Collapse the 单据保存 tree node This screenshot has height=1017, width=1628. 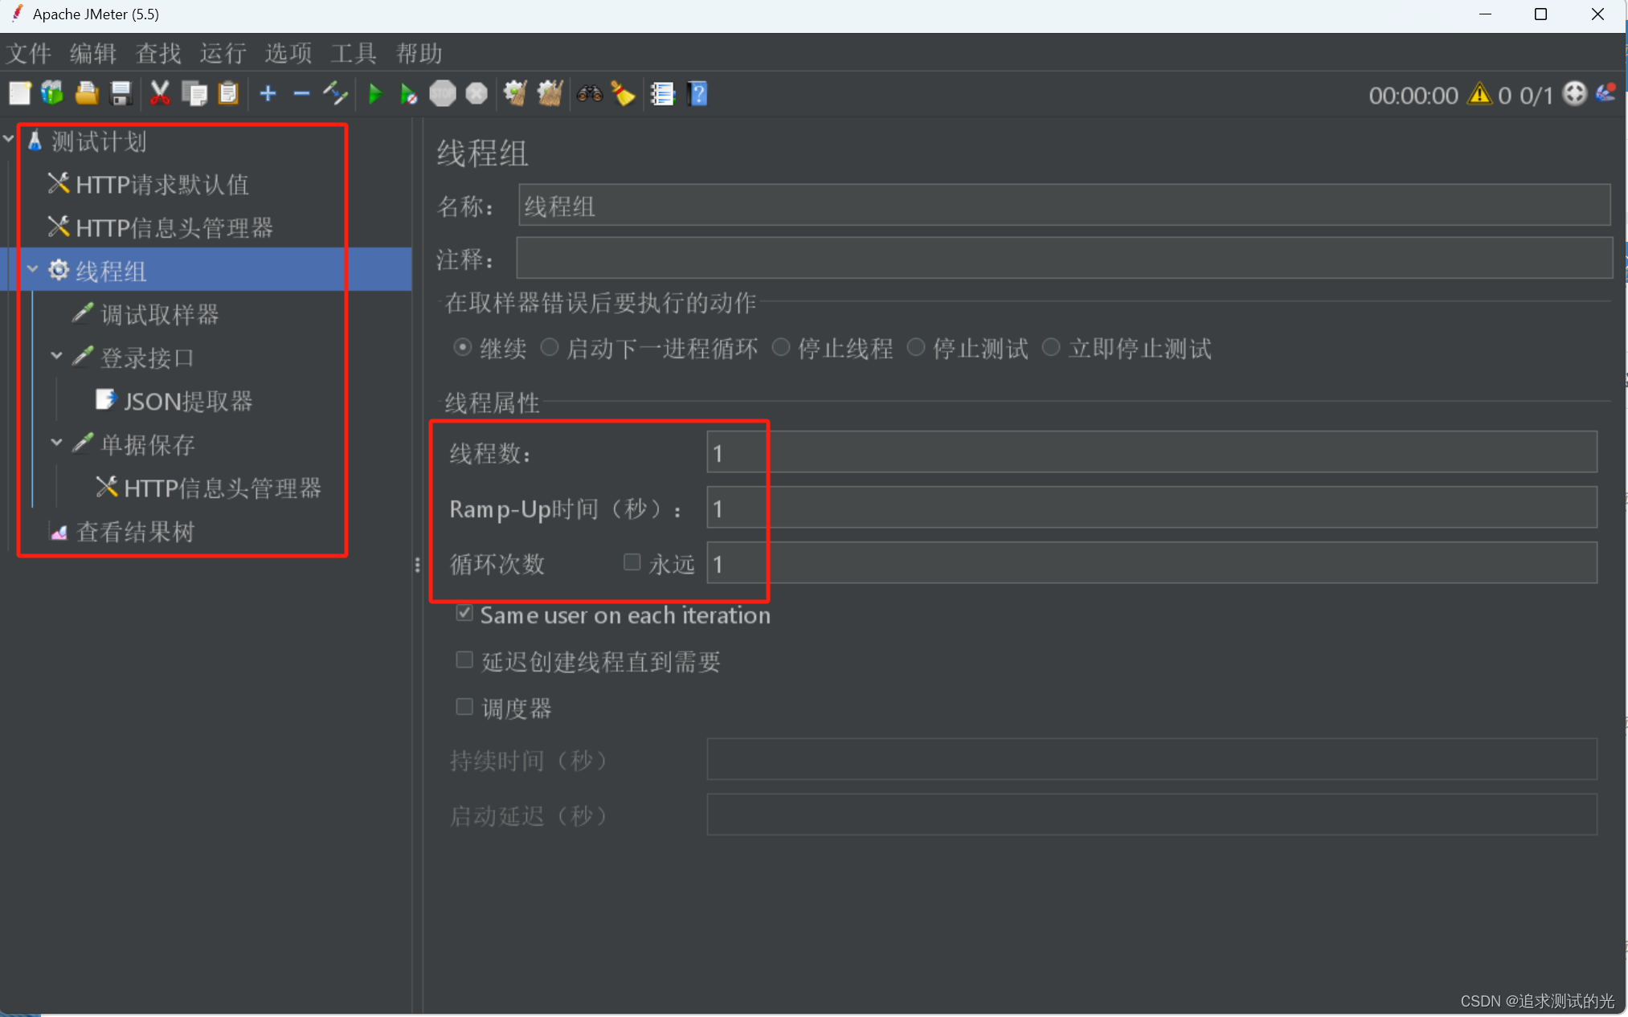pyautogui.click(x=57, y=443)
